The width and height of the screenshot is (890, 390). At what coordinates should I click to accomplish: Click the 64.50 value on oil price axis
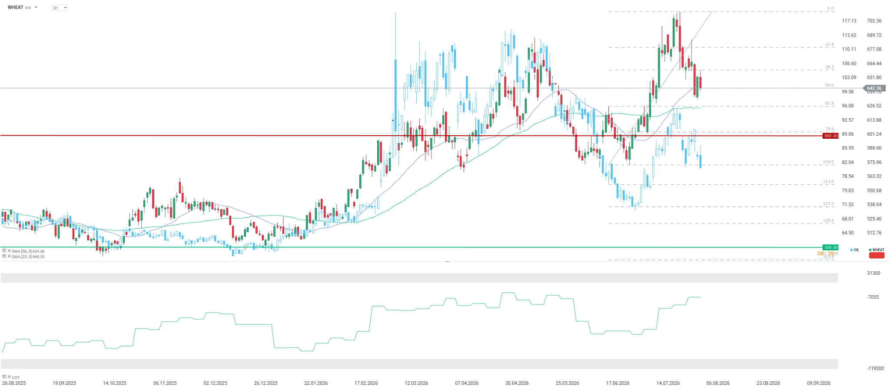pos(848,233)
